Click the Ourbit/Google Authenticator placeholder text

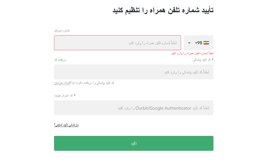163,108
